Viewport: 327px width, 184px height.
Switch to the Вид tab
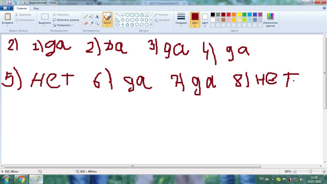click(36, 9)
